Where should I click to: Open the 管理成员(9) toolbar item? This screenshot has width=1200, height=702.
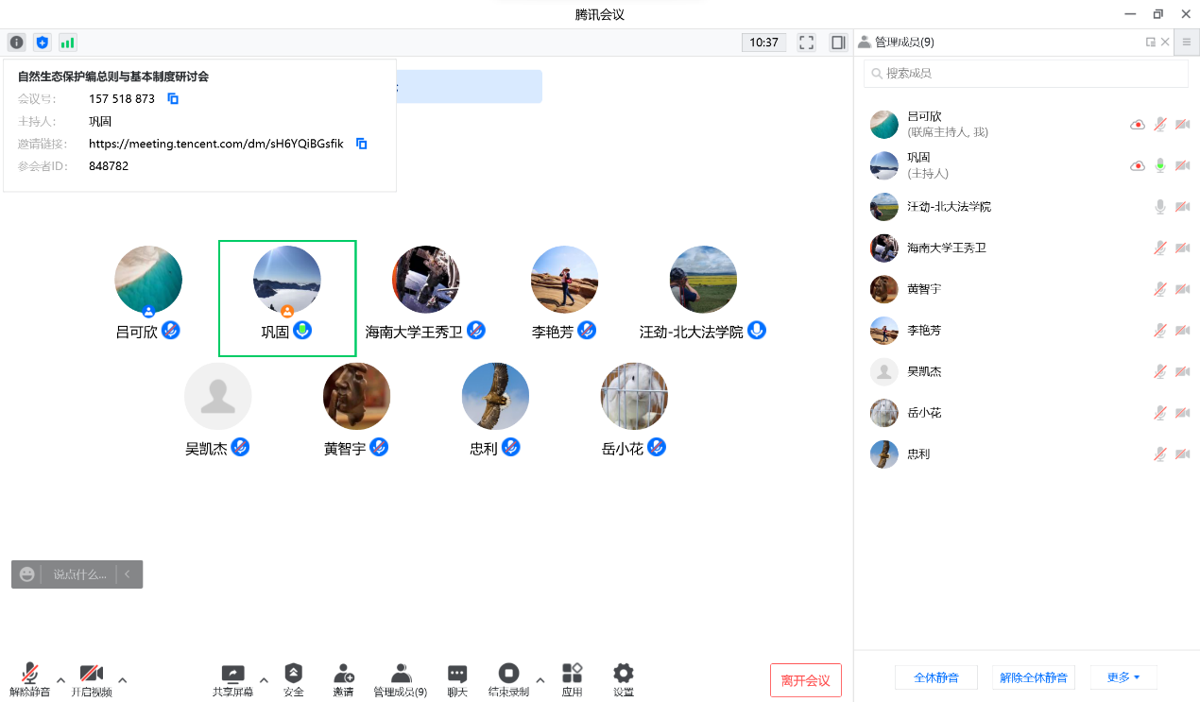(x=401, y=679)
